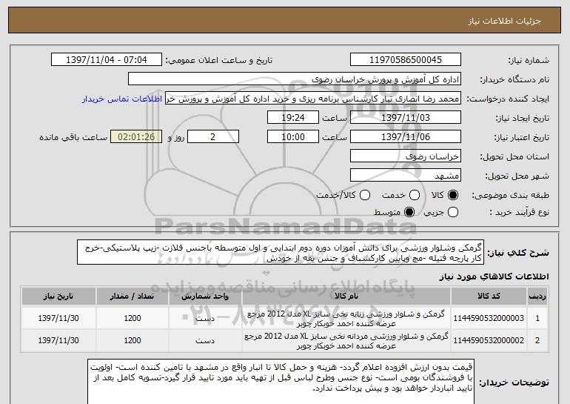This screenshot has height=404, width=570.
Task: Click the request creator field محمد رضا انصاری تبار
Action: (313, 99)
